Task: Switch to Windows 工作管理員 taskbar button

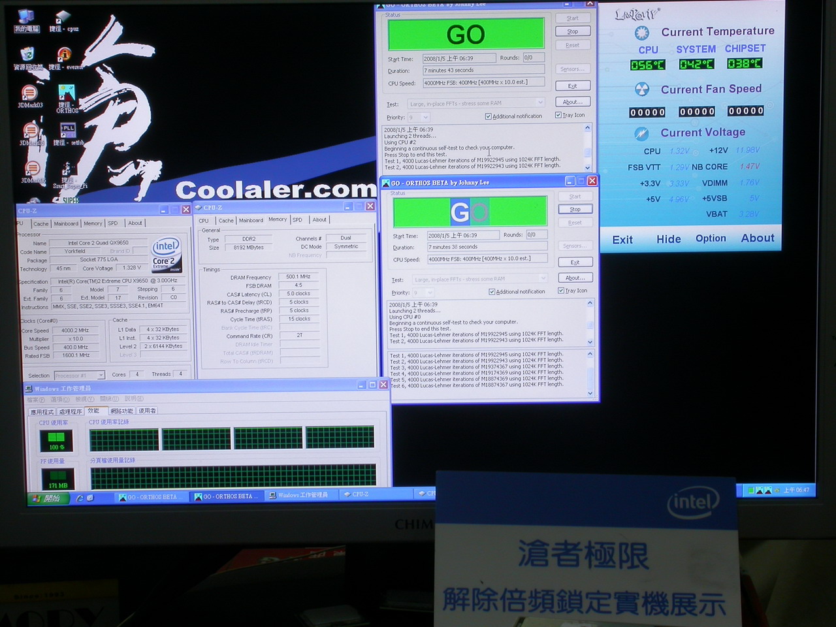Action: click(x=302, y=495)
